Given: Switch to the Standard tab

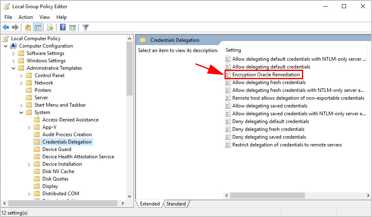Looking at the screenshot, I should coord(176,203).
